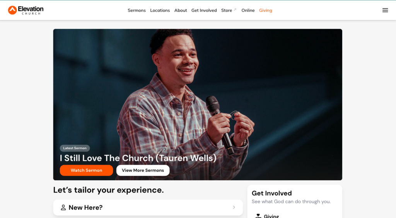396x218 pixels.
Task: Click the Get Involved card heading
Action: pos(272,193)
